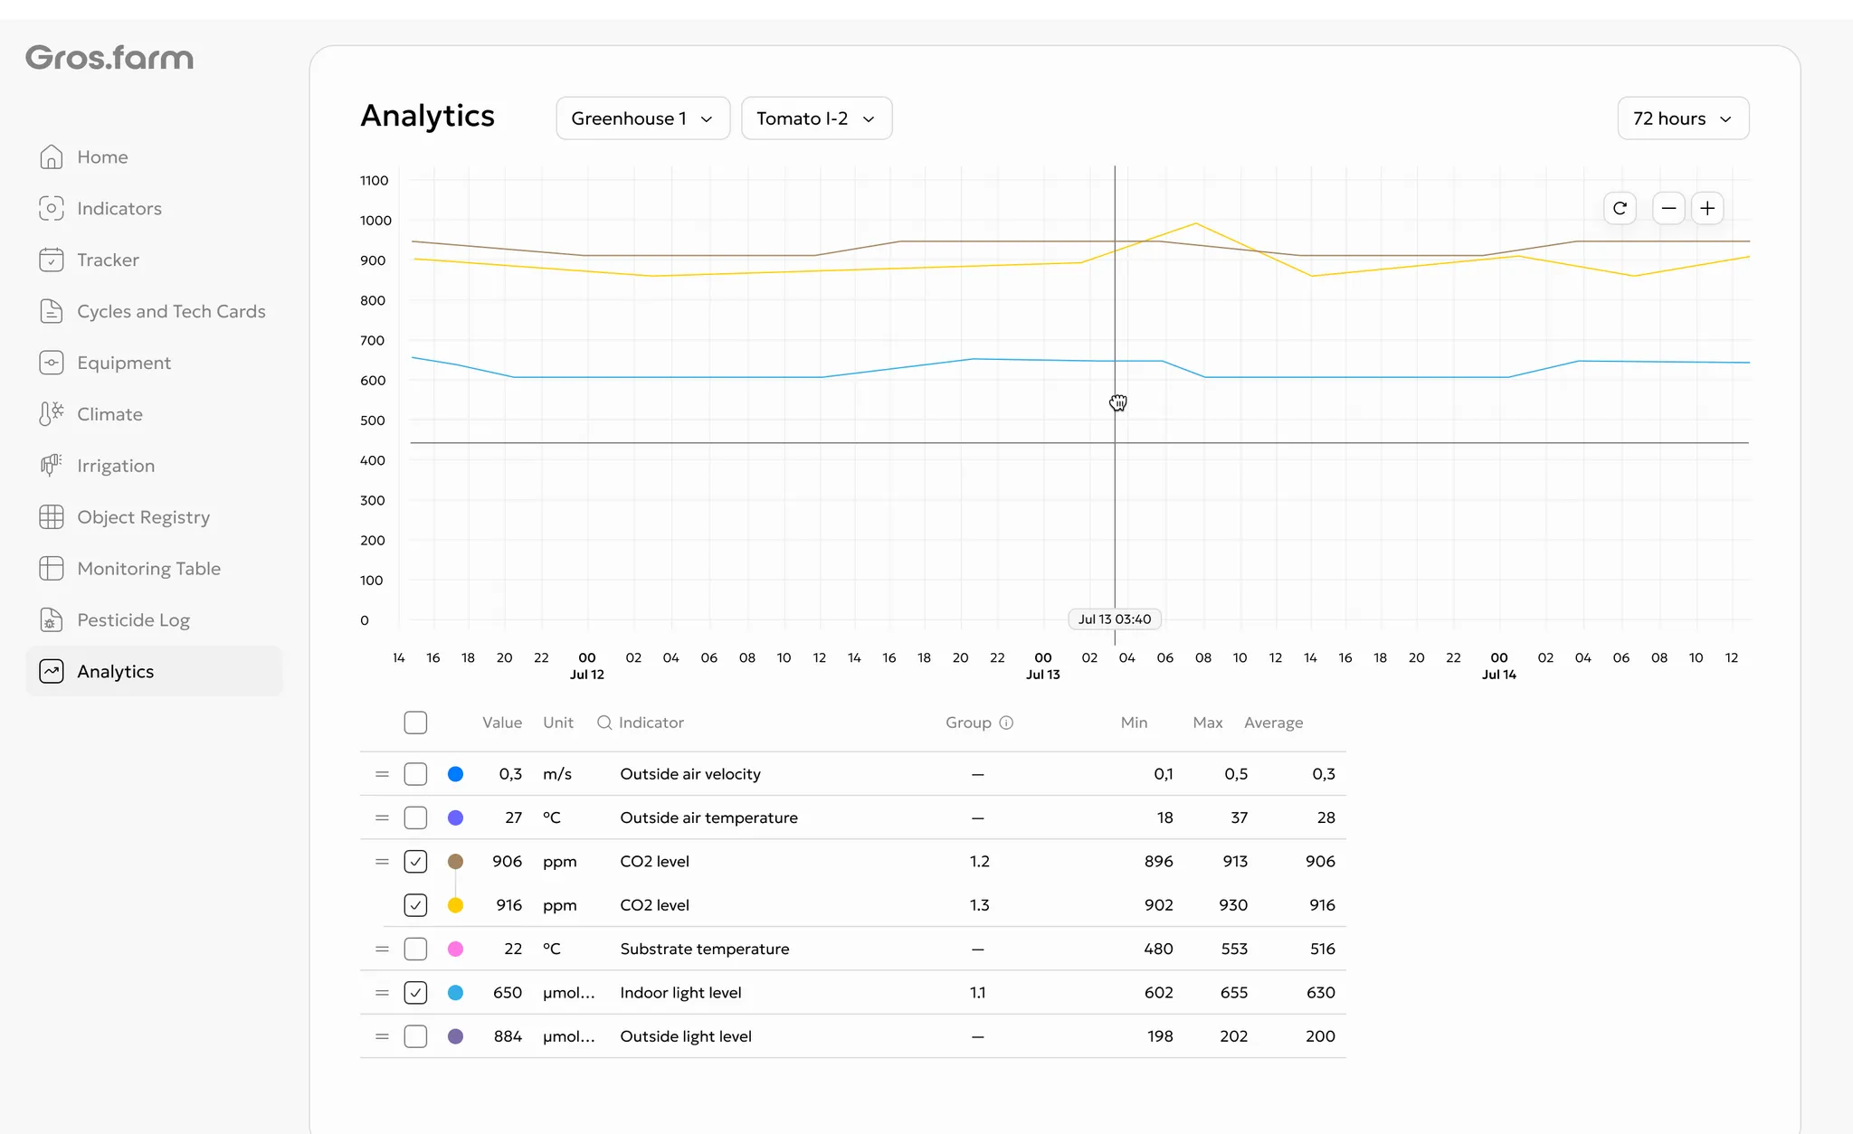Screen dimensions: 1853x1134
Task: Click the Group info icon
Action: [1006, 723]
